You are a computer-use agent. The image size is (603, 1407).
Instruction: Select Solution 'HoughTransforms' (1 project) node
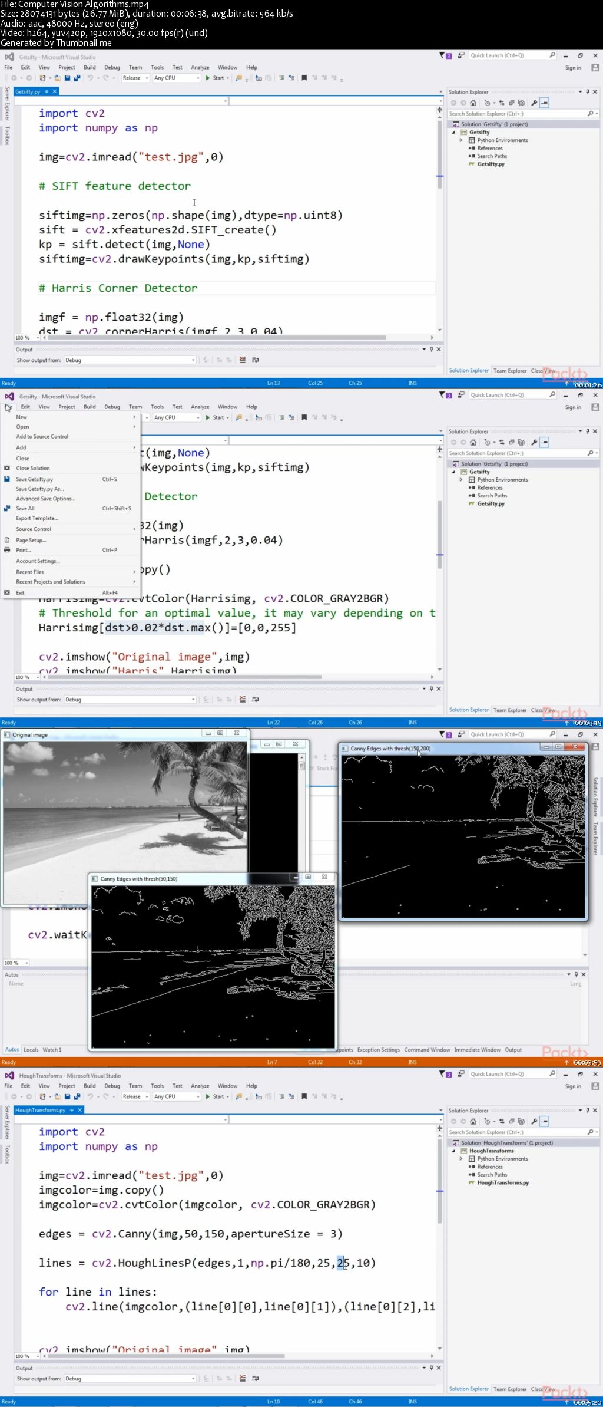coord(507,1143)
